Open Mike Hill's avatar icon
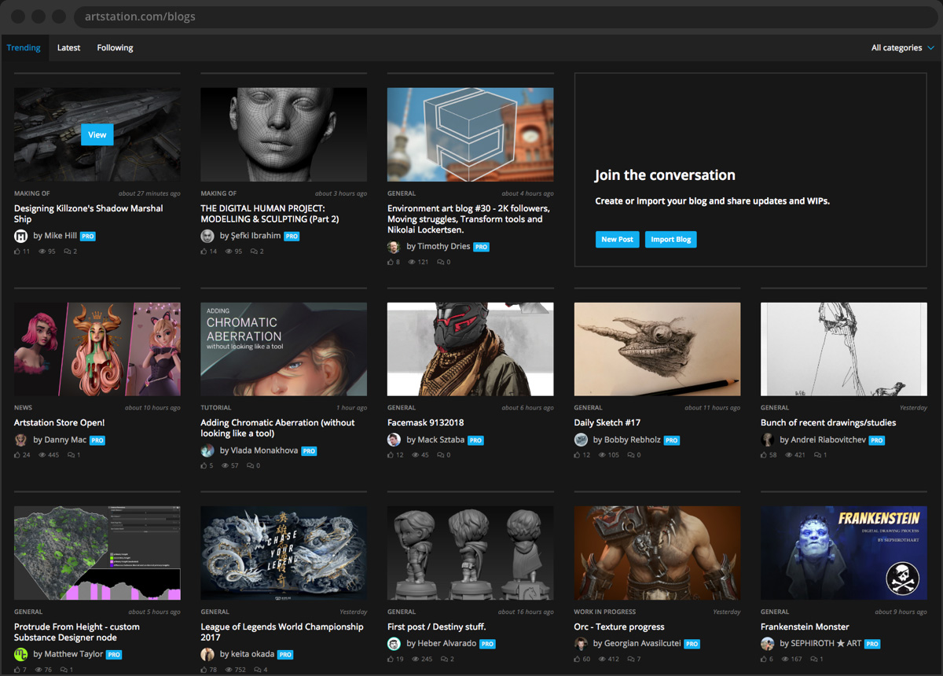The width and height of the screenshot is (943, 676). point(21,236)
